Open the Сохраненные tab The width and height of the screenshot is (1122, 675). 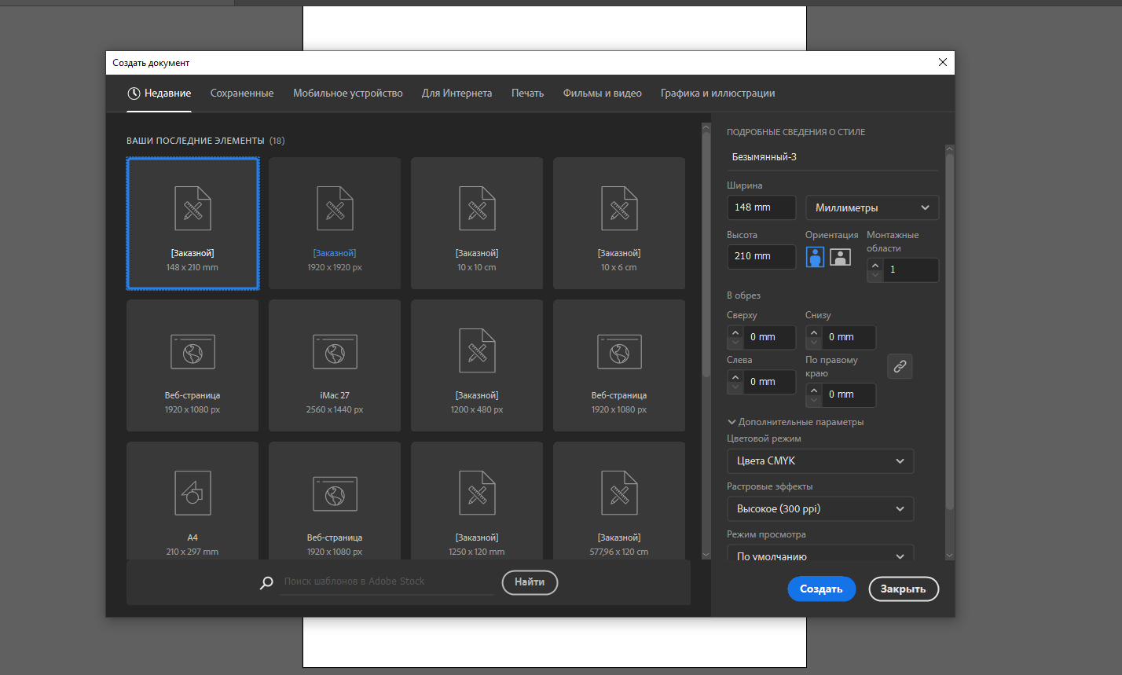pos(242,93)
